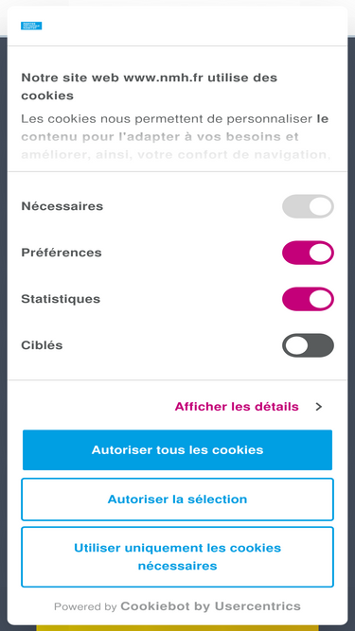This screenshot has height=631, width=355.
Task: Click the Powered by footer text
Action: tap(85, 606)
